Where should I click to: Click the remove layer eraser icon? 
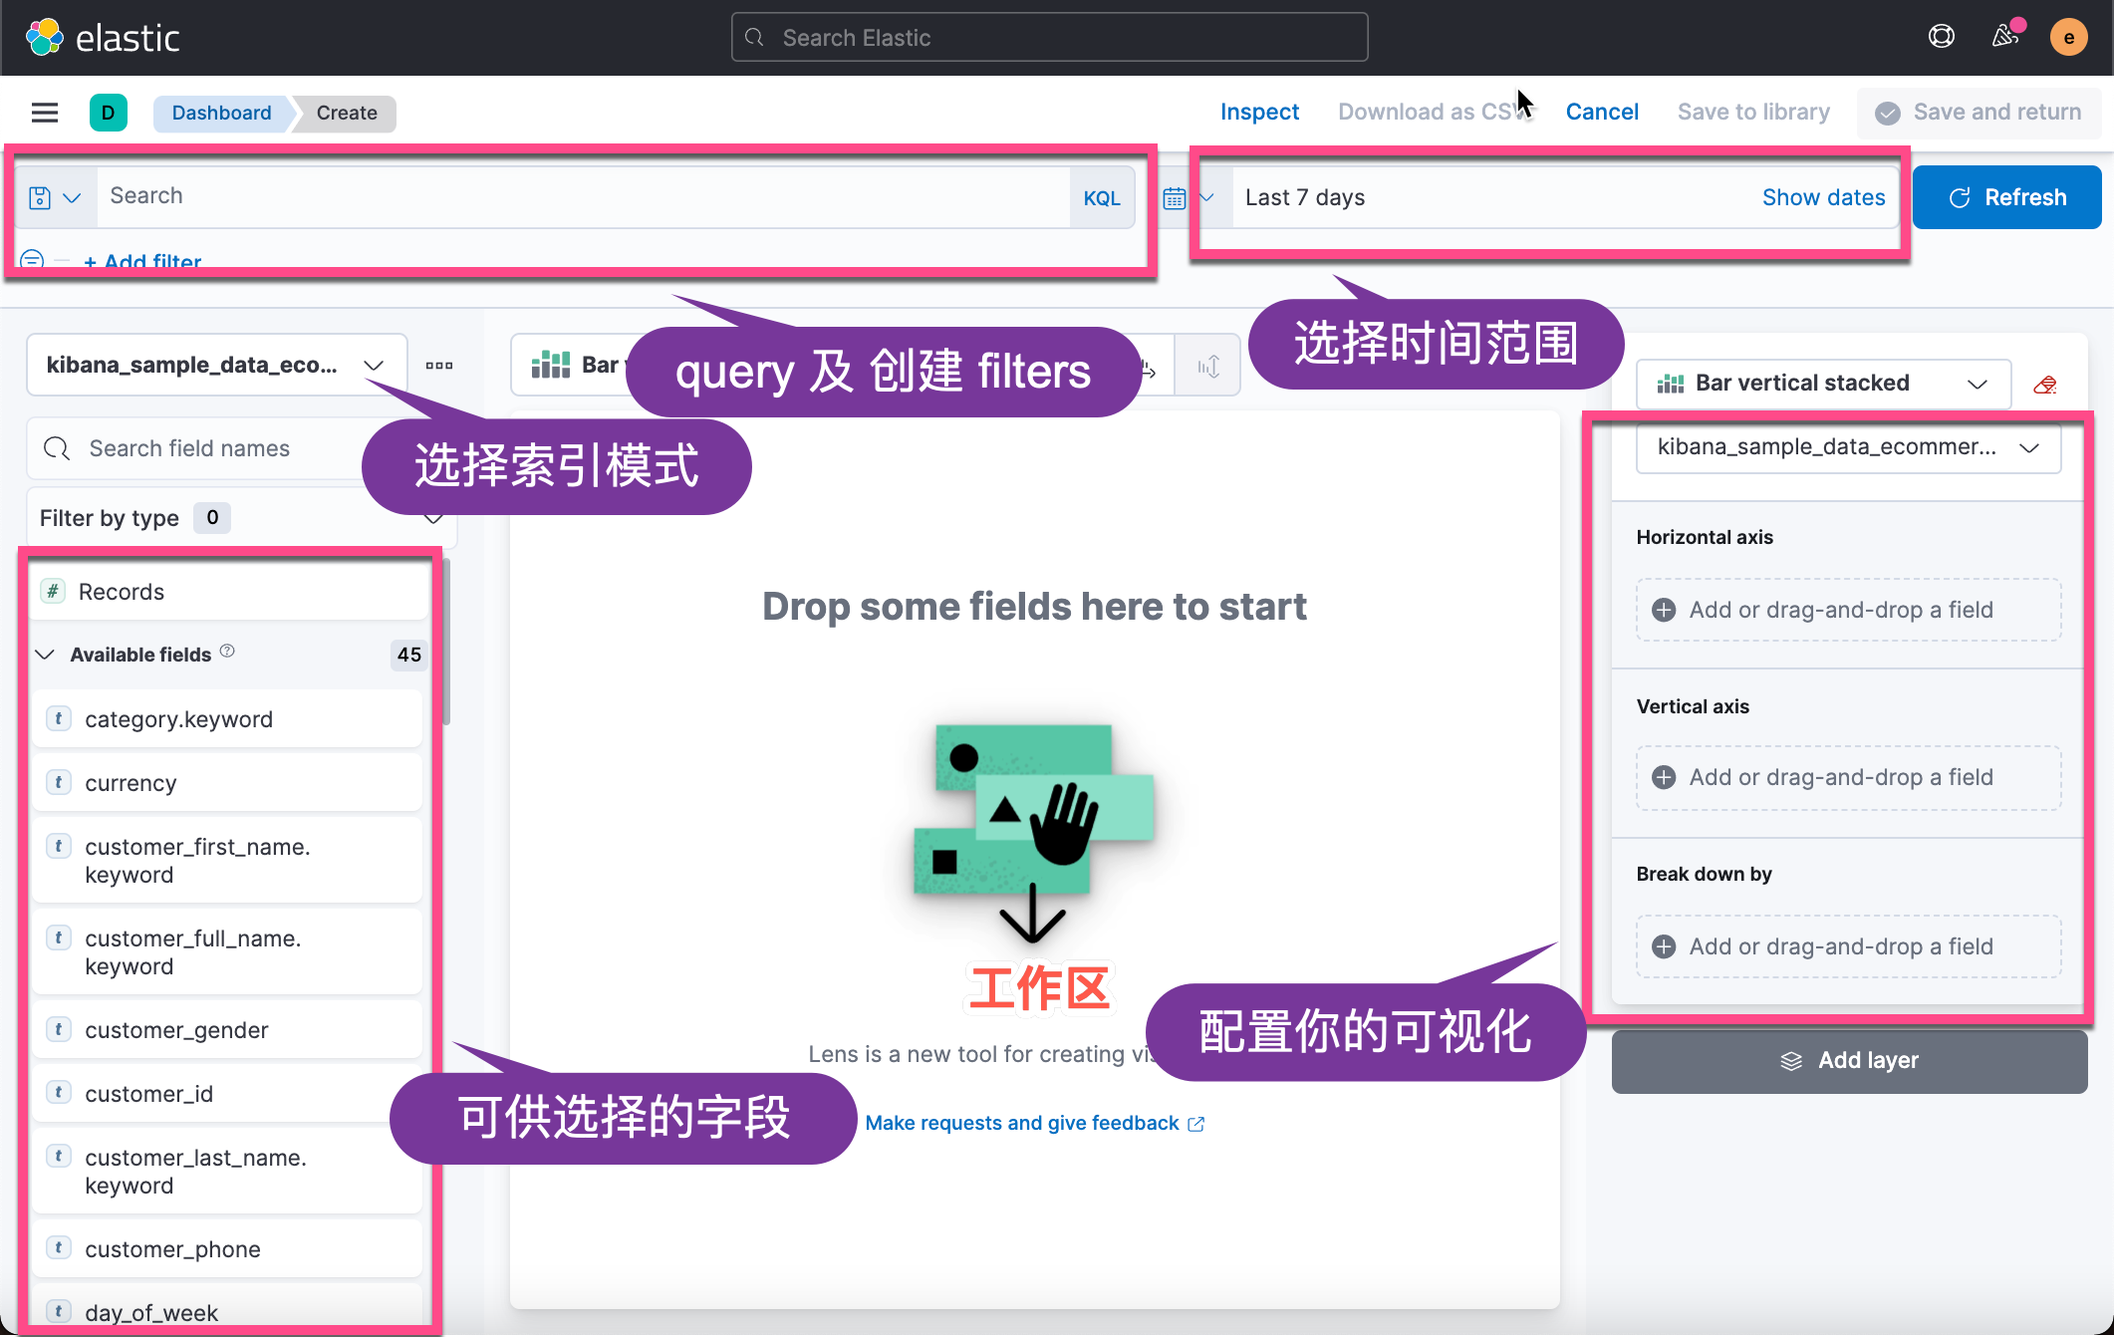coord(2045,385)
